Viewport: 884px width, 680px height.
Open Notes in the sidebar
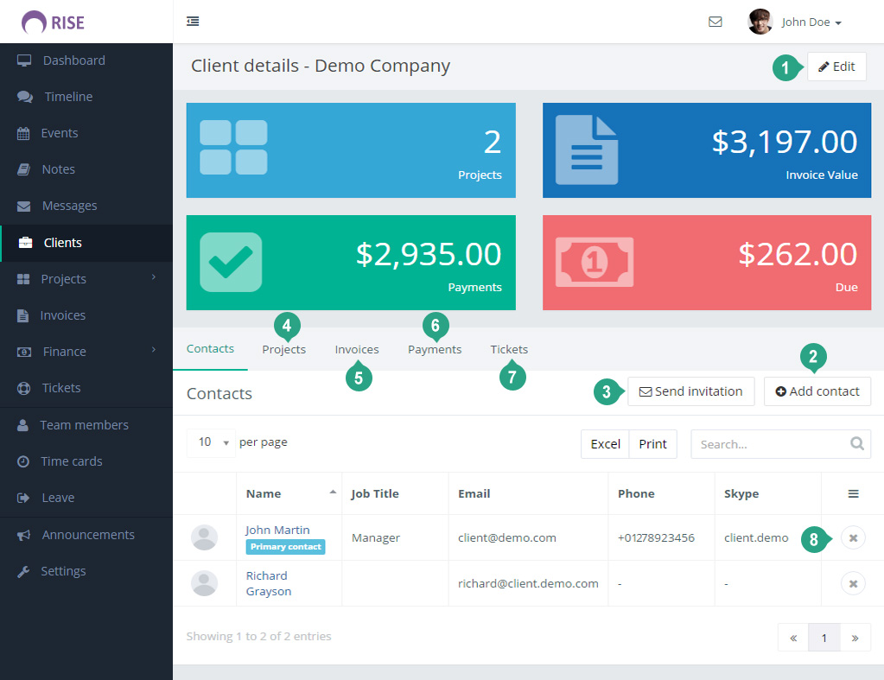point(86,169)
